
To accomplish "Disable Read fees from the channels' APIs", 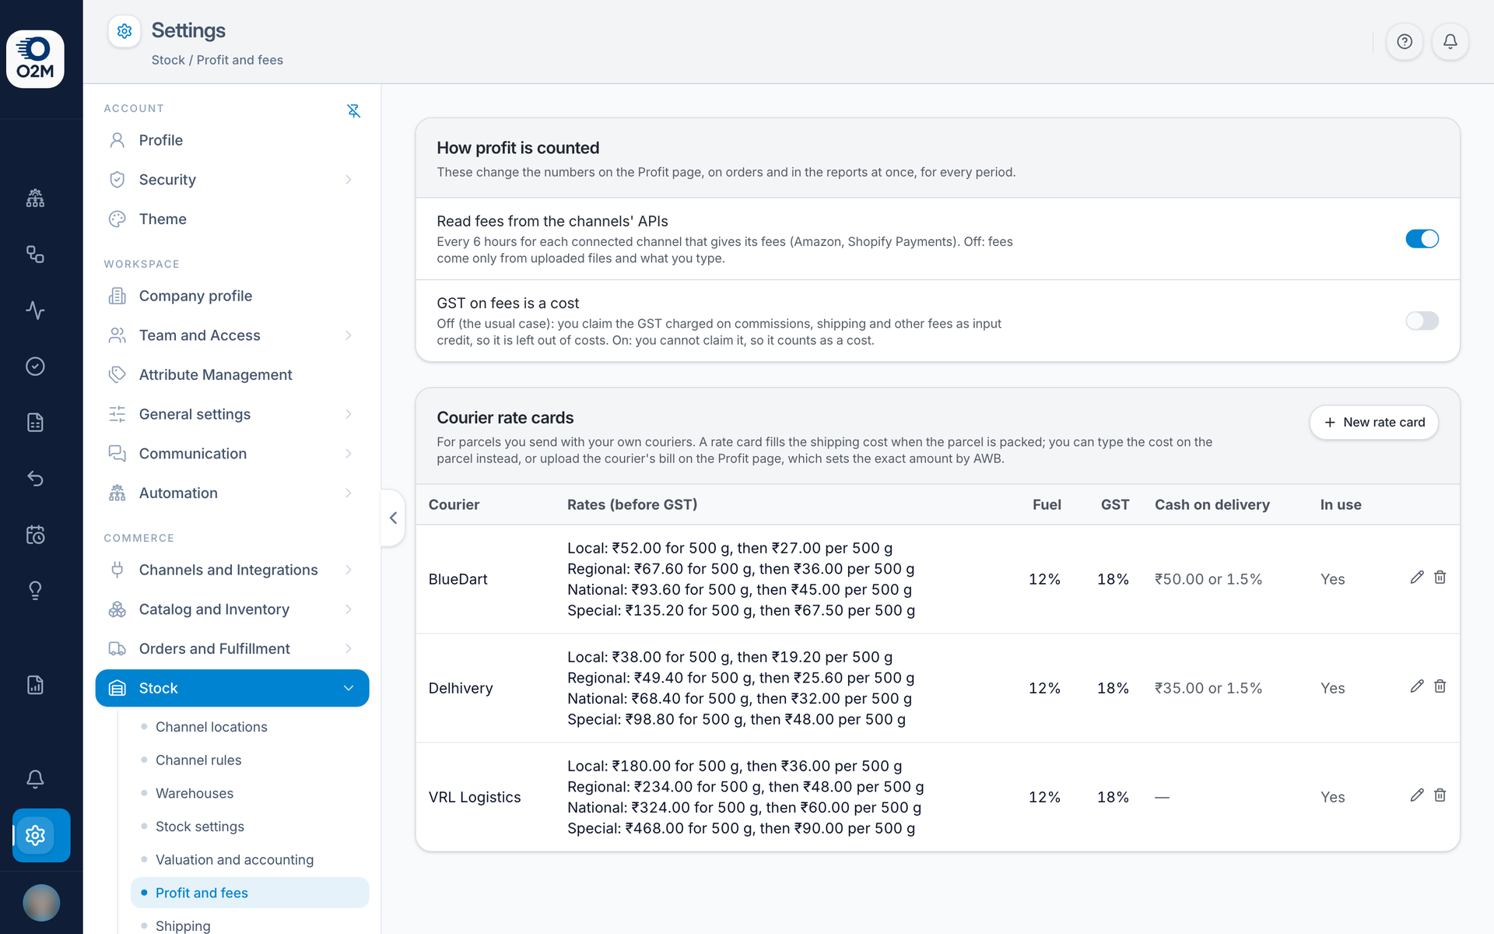I will (1422, 239).
